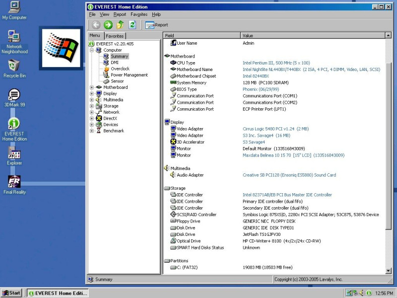Click the EVEREST info tray icon
The image size is (397, 298).
point(369,293)
